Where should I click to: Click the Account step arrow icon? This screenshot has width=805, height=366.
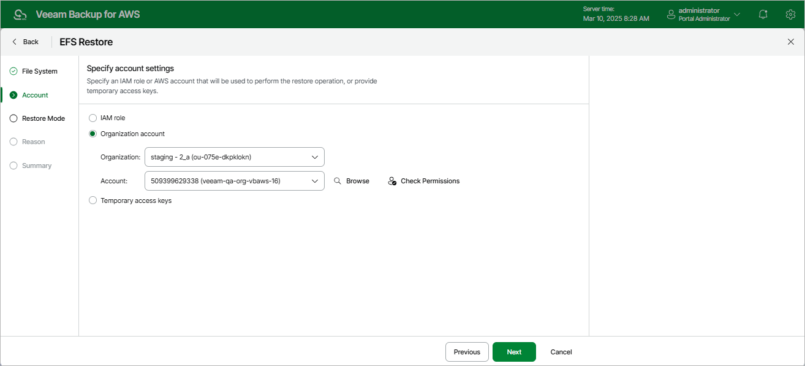(x=13, y=94)
